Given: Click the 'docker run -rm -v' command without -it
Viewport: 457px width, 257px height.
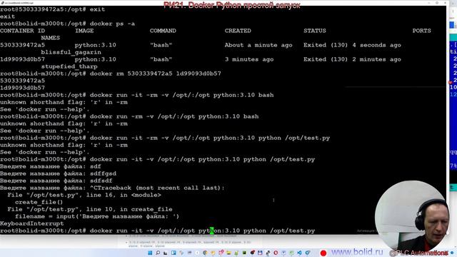Looking at the screenshot, I should (174, 116).
